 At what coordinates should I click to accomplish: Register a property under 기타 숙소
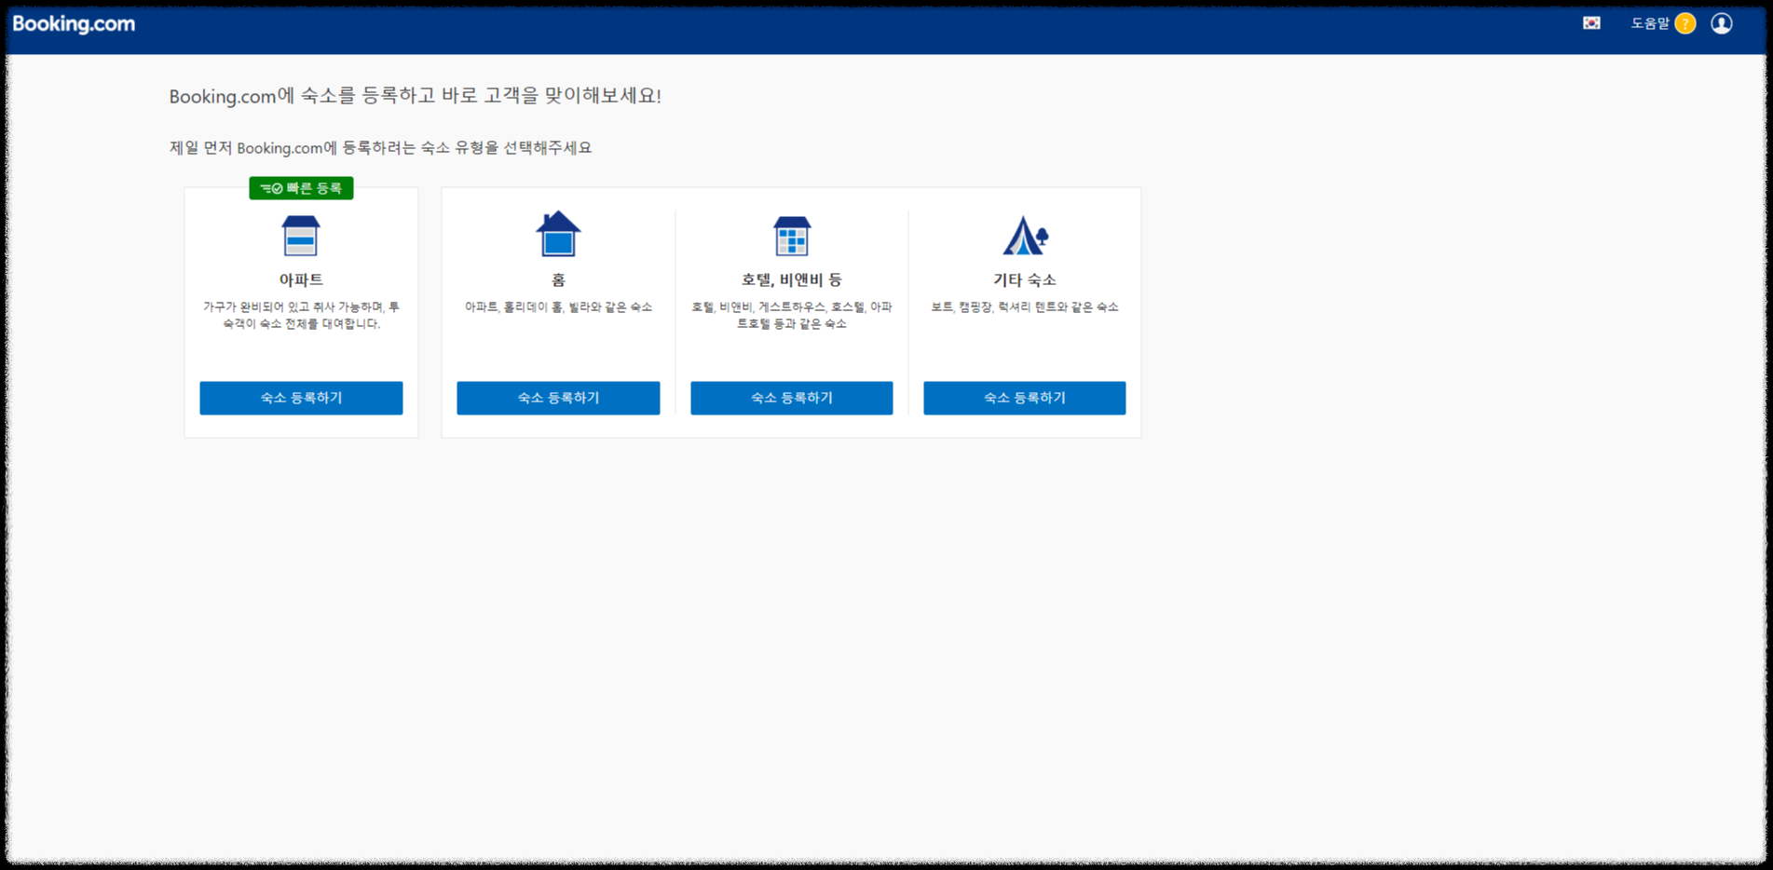[x=1025, y=398]
